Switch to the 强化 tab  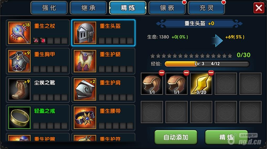(x=49, y=8)
